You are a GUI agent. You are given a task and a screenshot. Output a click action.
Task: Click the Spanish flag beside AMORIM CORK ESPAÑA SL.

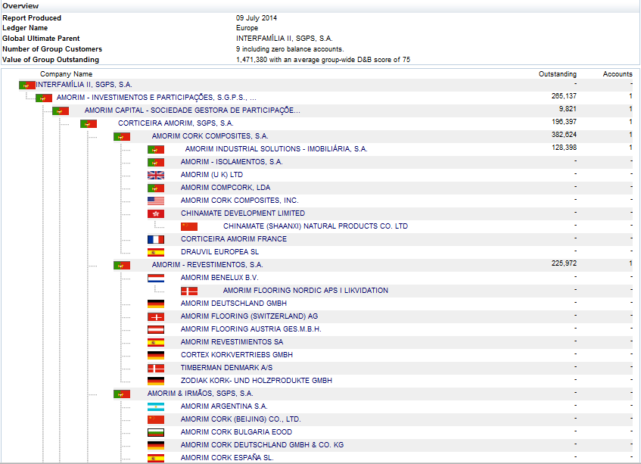click(156, 458)
